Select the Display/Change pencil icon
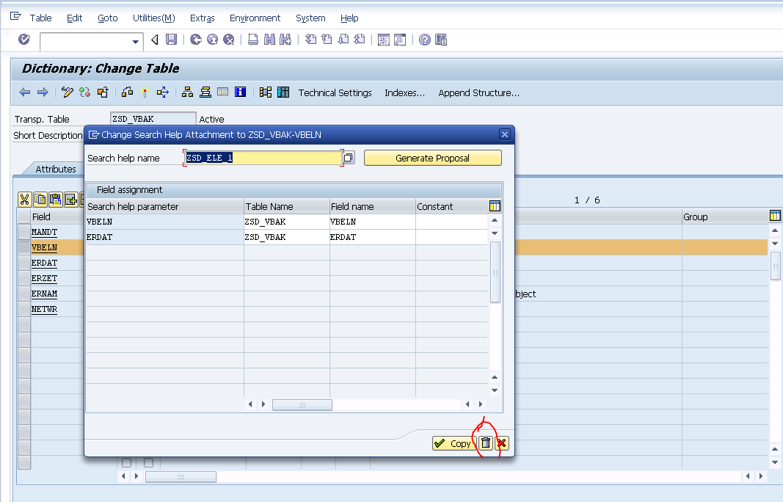 (67, 92)
